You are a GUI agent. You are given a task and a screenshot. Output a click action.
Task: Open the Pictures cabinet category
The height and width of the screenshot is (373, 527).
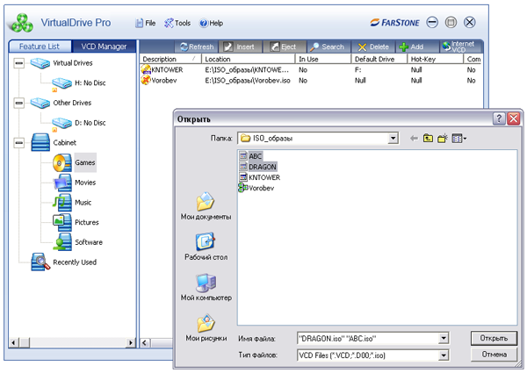[x=86, y=222]
